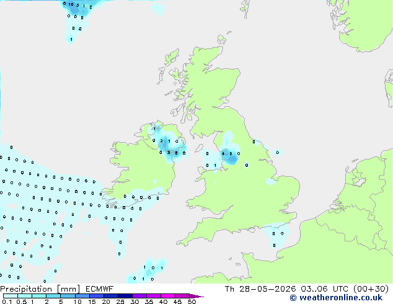Click the 5–10 mm legend swatch
The height and width of the screenshot is (304, 393).
pos(68,296)
